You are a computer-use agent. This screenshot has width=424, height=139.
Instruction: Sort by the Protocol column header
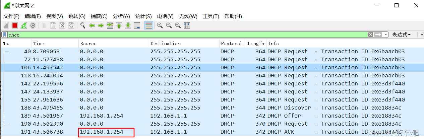[x=233, y=44]
